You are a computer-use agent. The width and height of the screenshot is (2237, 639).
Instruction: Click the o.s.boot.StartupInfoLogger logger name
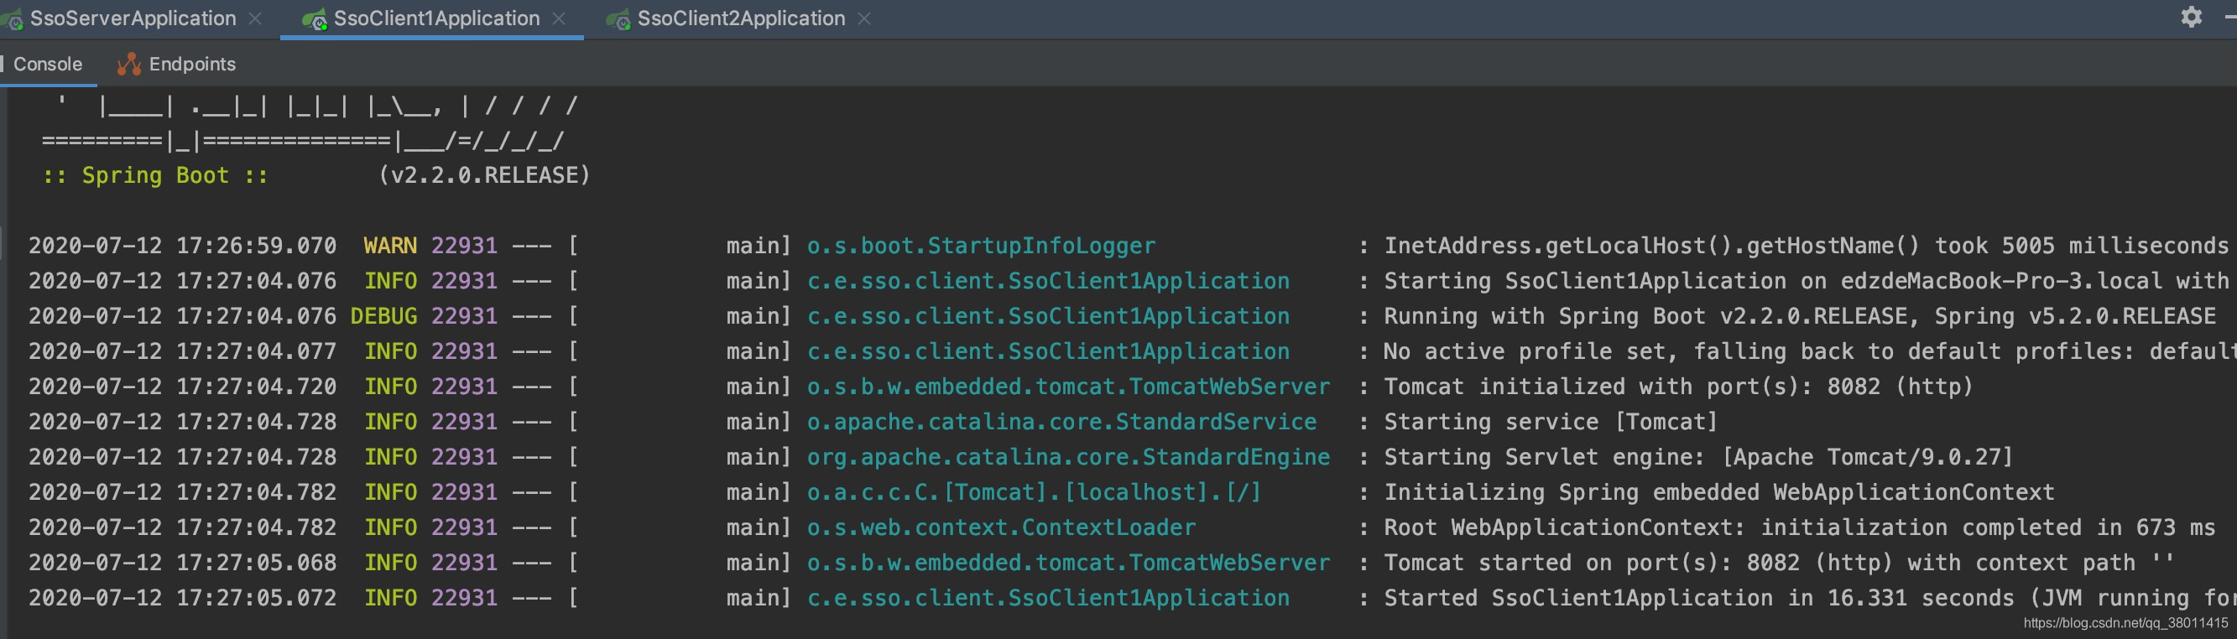click(981, 246)
